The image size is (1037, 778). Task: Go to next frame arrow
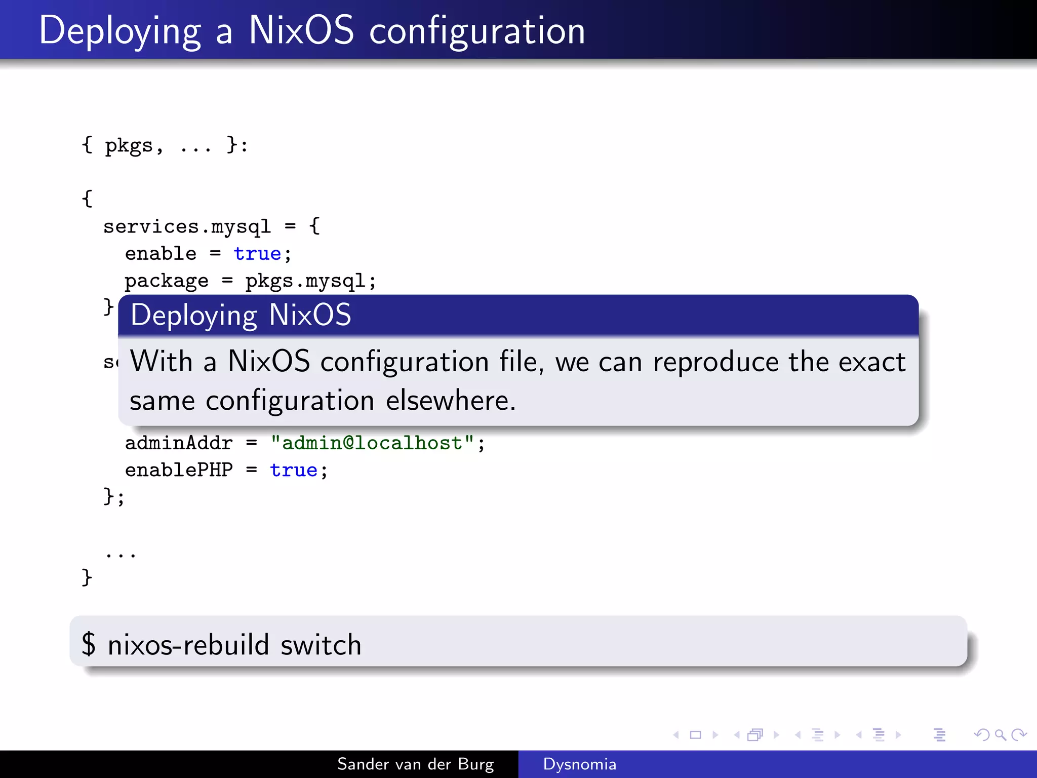coord(776,735)
